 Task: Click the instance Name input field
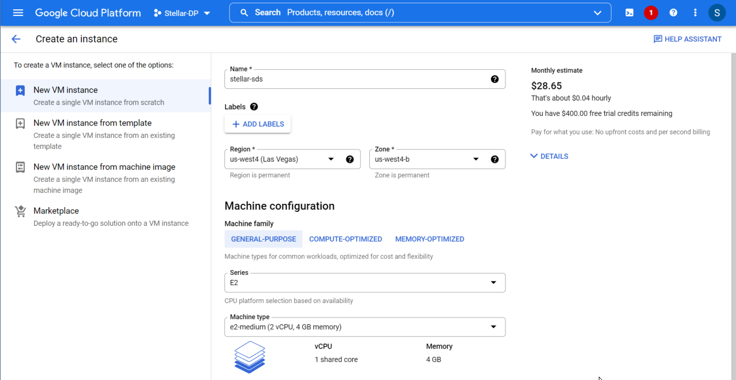357,79
